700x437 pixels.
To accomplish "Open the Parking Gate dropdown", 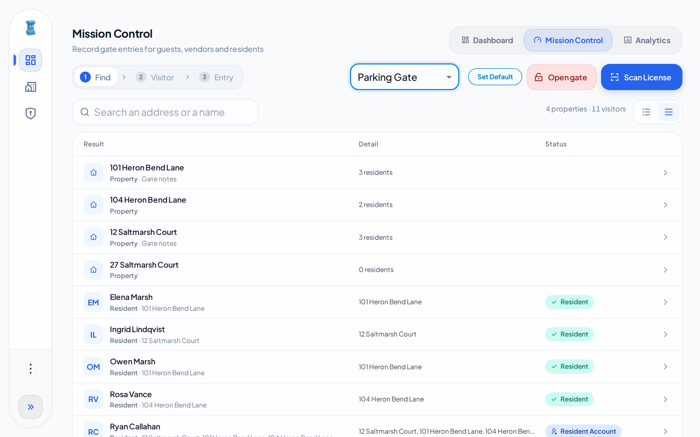I will click(x=404, y=77).
